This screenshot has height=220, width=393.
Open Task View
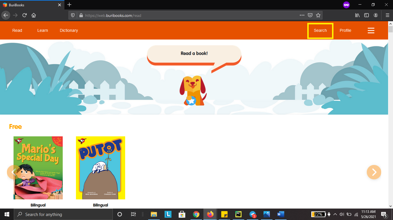coord(133,214)
